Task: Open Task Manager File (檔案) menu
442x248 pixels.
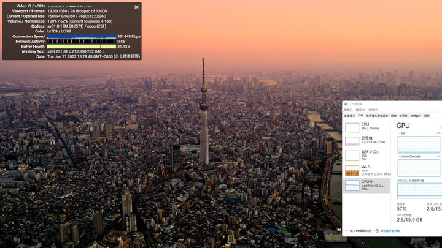Action: pos(348,110)
